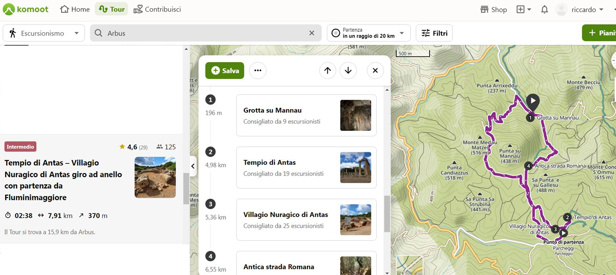Click the green Pianifica button

(x=599, y=33)
